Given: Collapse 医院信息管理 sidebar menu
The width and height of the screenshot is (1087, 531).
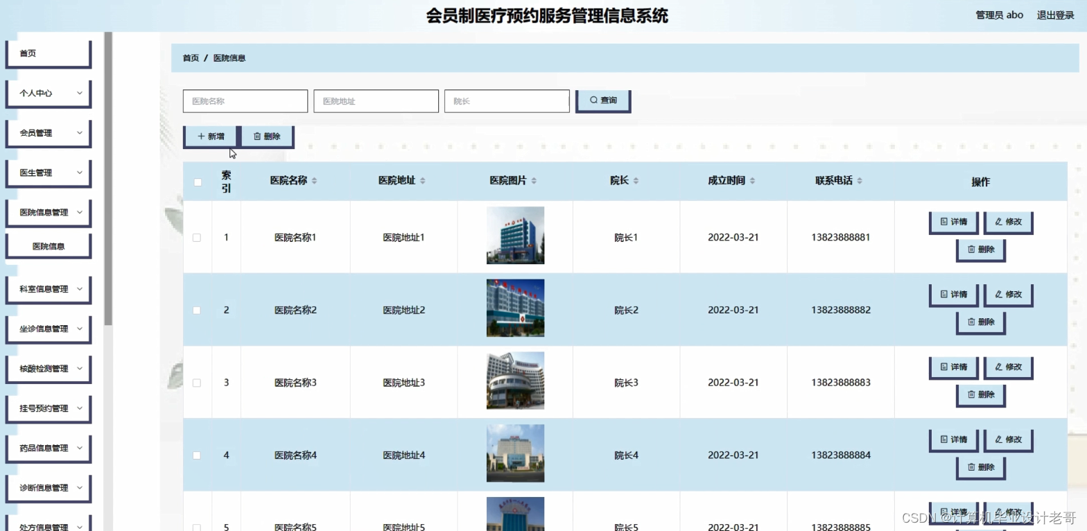Looking at the screenshot, I should pyautogui.click(x=49, y=212).
